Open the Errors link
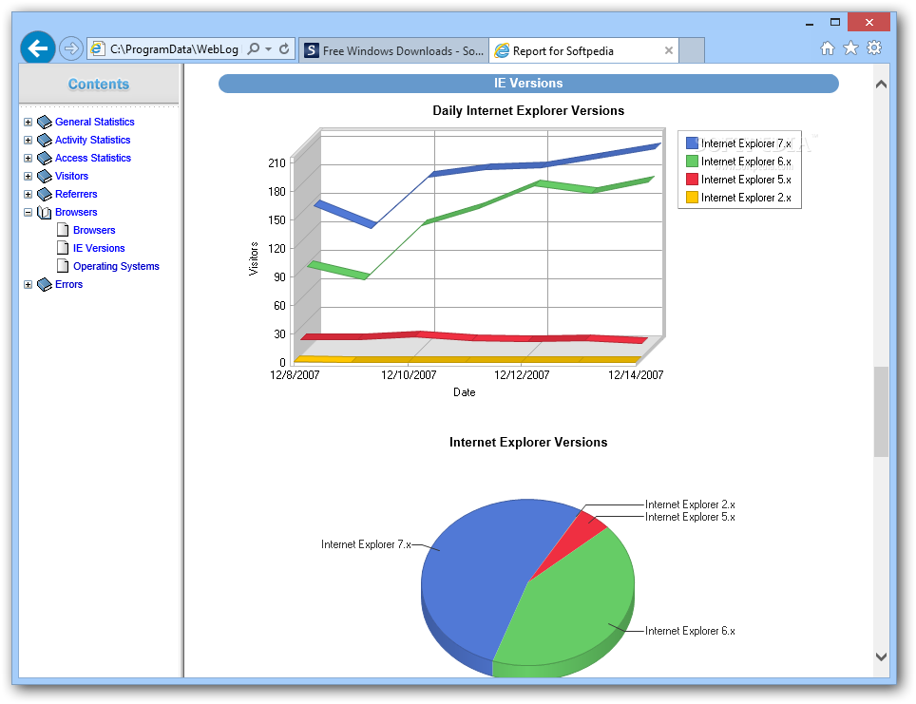The image size is (916, 704). (69, 284)
